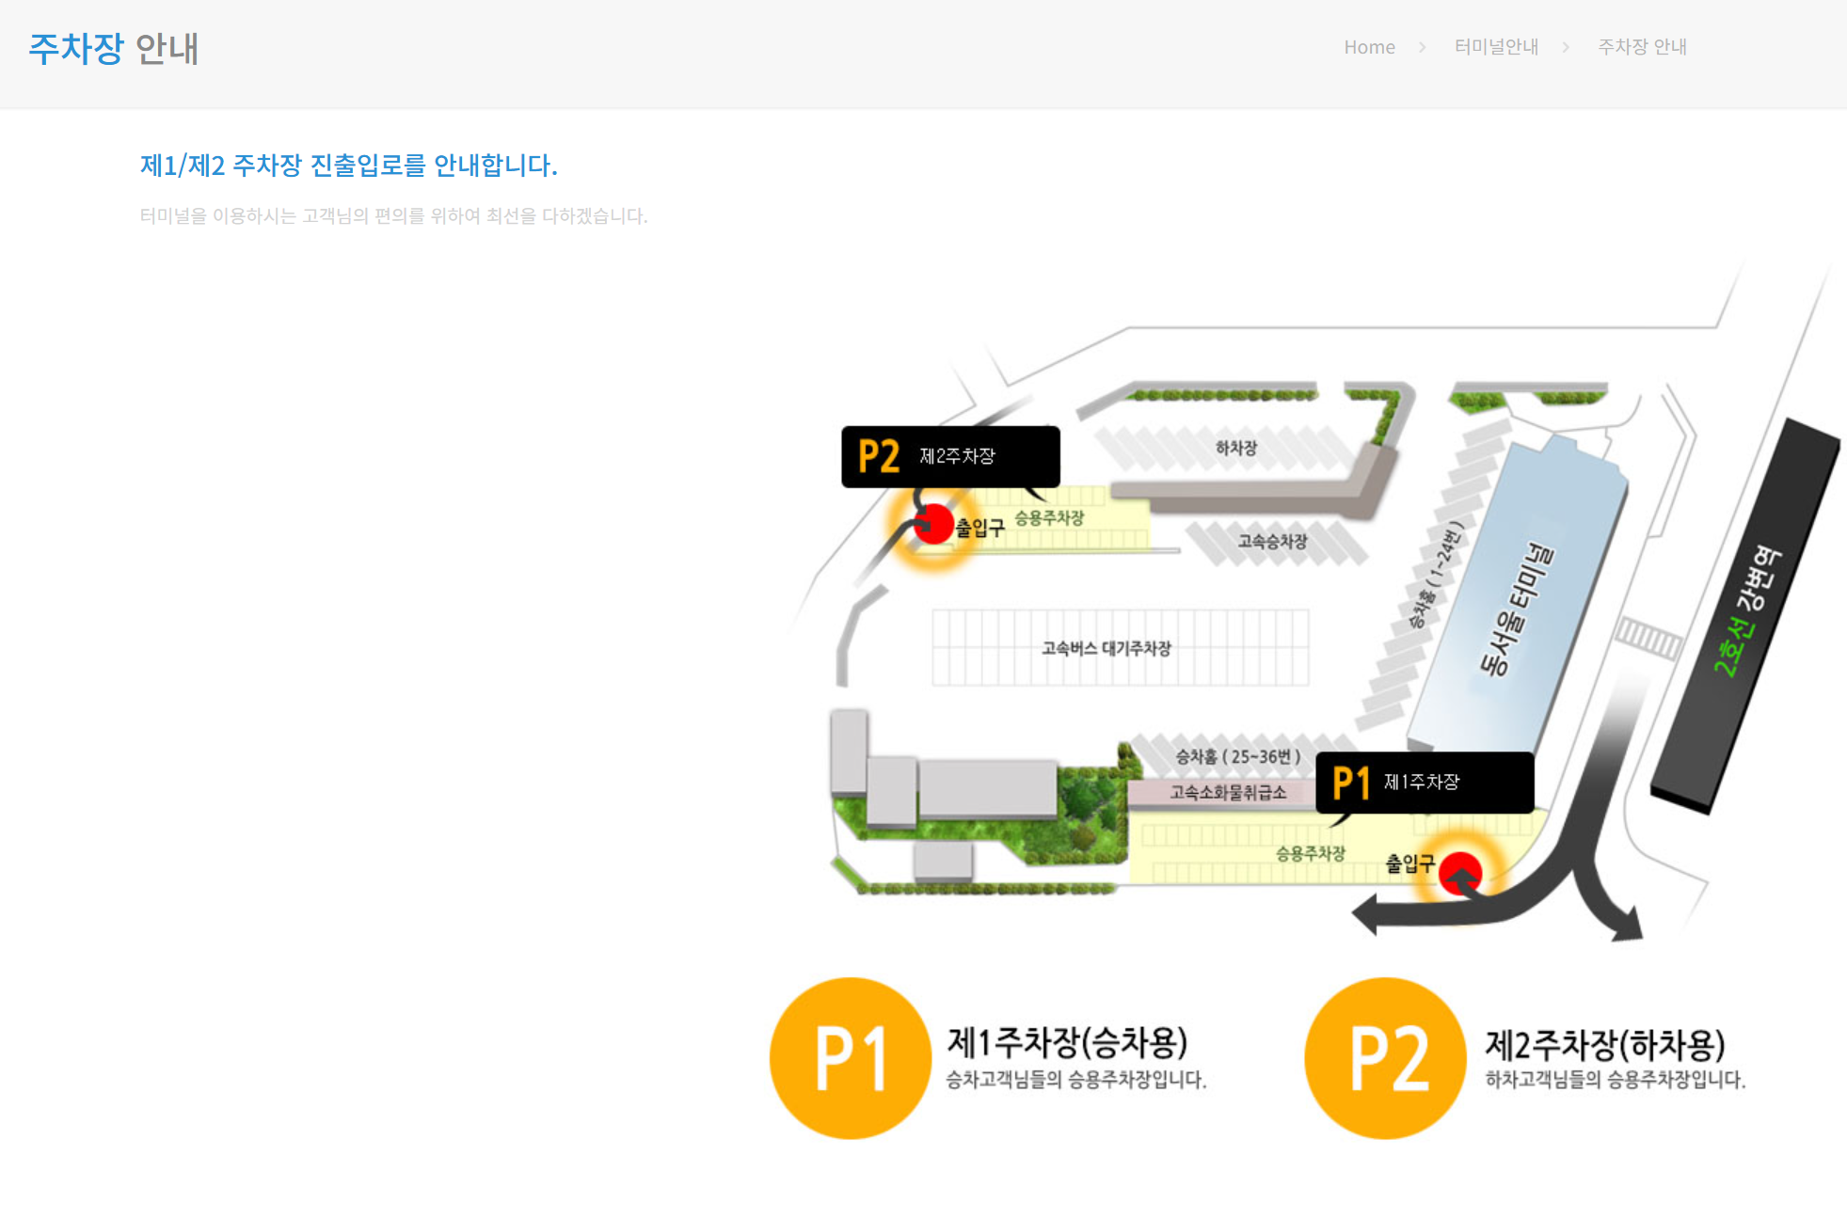Click the large orange P2 circle

1385,1058
